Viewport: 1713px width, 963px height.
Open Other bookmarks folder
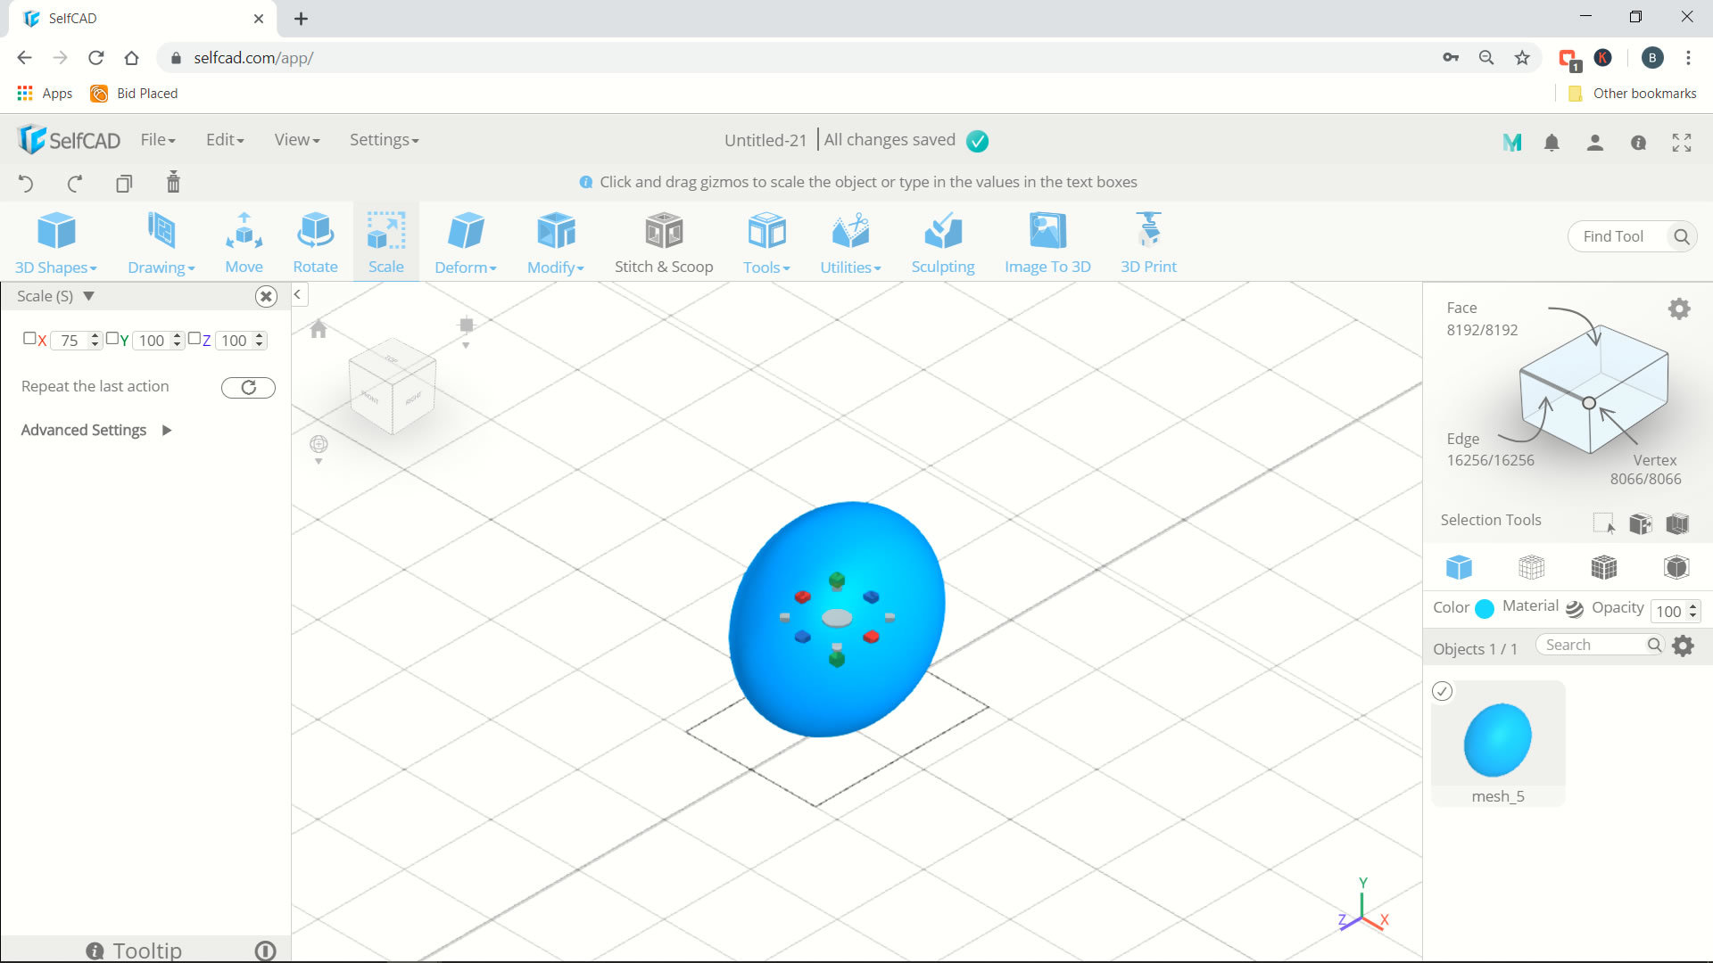pos(1633,94)
